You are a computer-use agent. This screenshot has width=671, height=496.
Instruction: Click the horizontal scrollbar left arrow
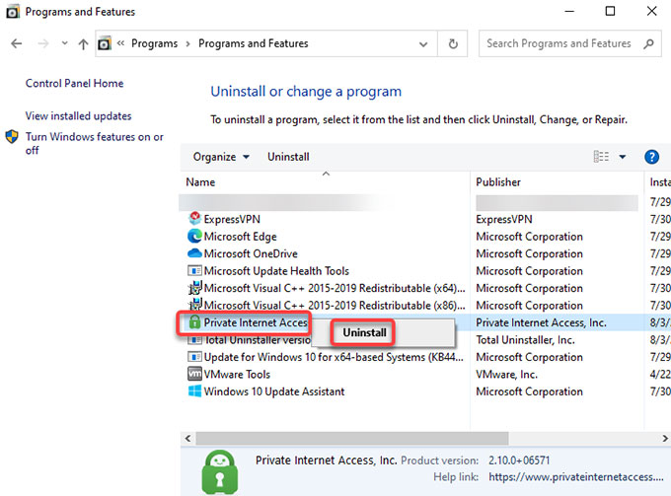tap(187, 438)
